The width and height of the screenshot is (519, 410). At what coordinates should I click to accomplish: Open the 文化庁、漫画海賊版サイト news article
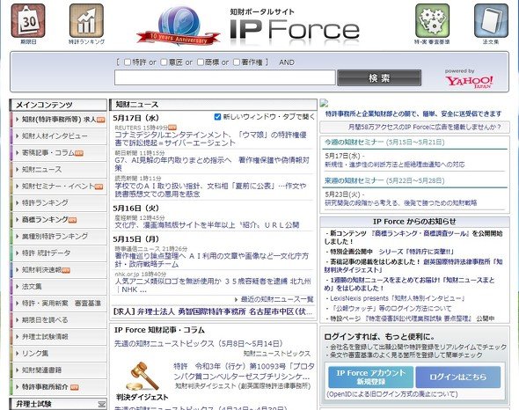click(x=207, y=225)
